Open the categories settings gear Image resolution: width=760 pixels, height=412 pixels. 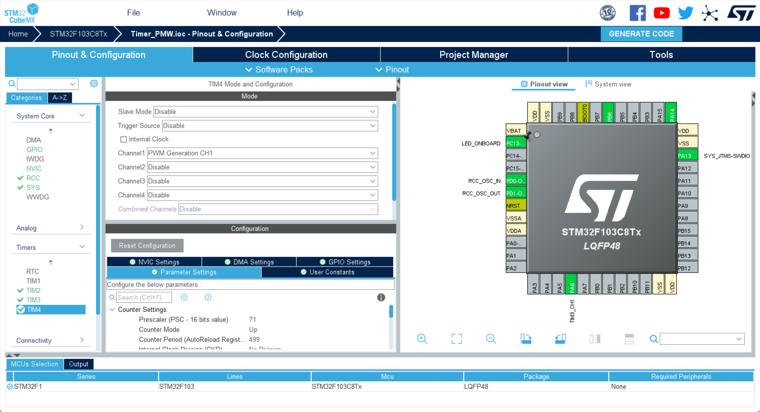click(94, 84)
